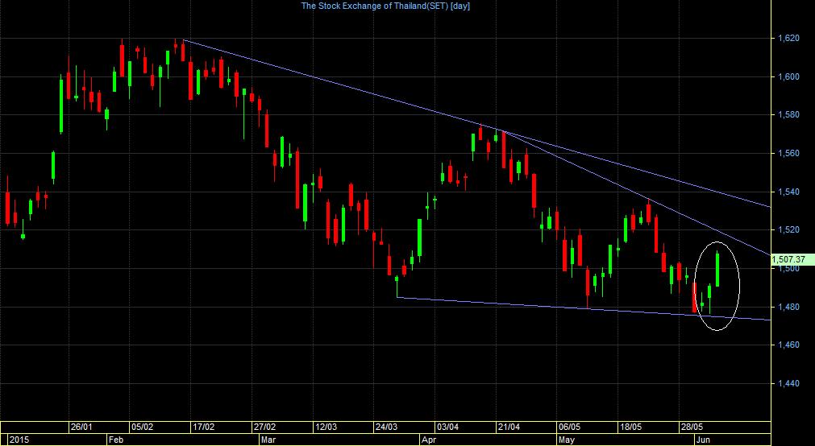Screen dimensions: 815x446
Task: Select the 05/02 date on time axis
Action: tap(143, 427)
